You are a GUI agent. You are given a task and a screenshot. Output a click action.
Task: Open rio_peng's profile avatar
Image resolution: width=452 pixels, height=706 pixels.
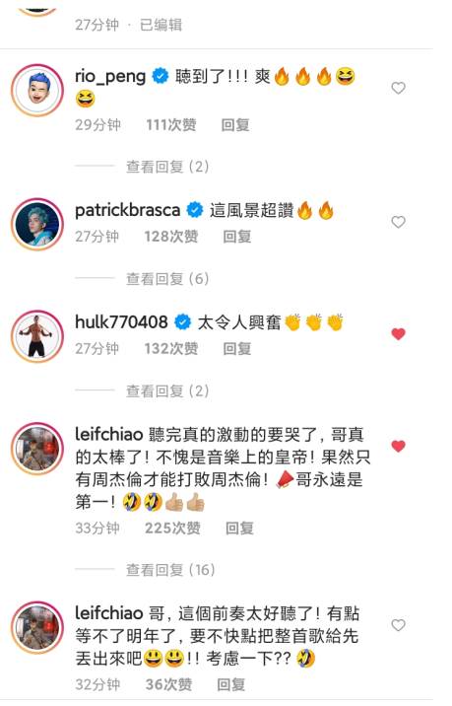37,90
